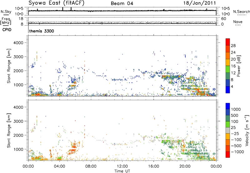
Task: Click the '20:00' time tick label
Action: pyautogui.click(x=185, y=166)
